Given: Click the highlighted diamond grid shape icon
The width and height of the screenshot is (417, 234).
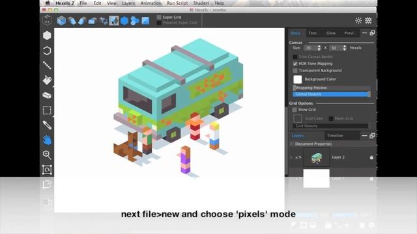Looking at the screenshot, I should [114, 21].
